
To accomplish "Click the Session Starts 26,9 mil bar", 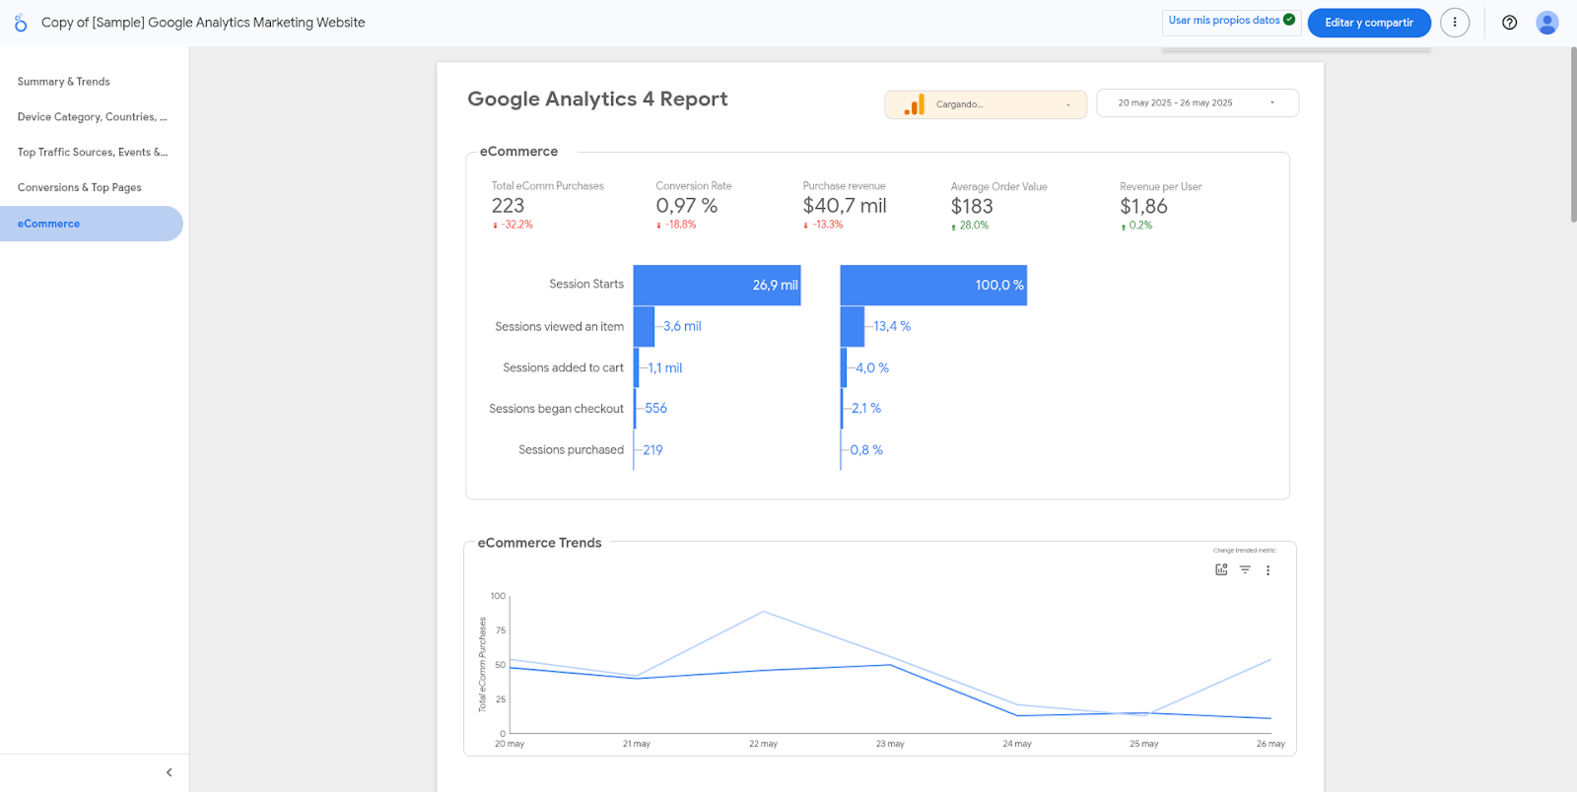I will coord(717,285).
